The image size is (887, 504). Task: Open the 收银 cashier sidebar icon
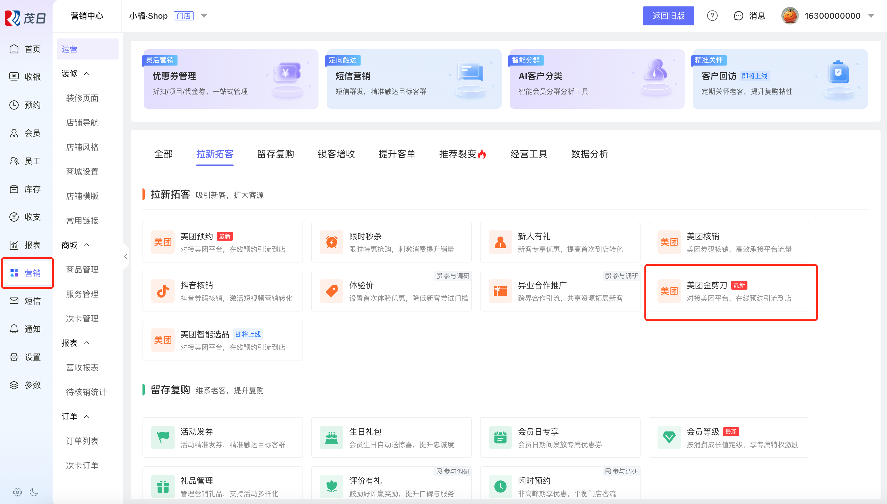click(x=14, y=77)
